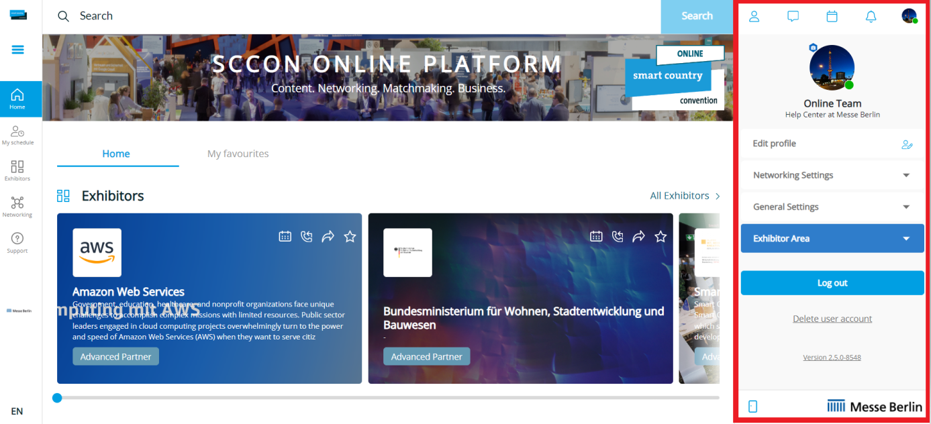Click the search magnifier icon
This screenshot has width=931, height=424.
pos(64,16)
